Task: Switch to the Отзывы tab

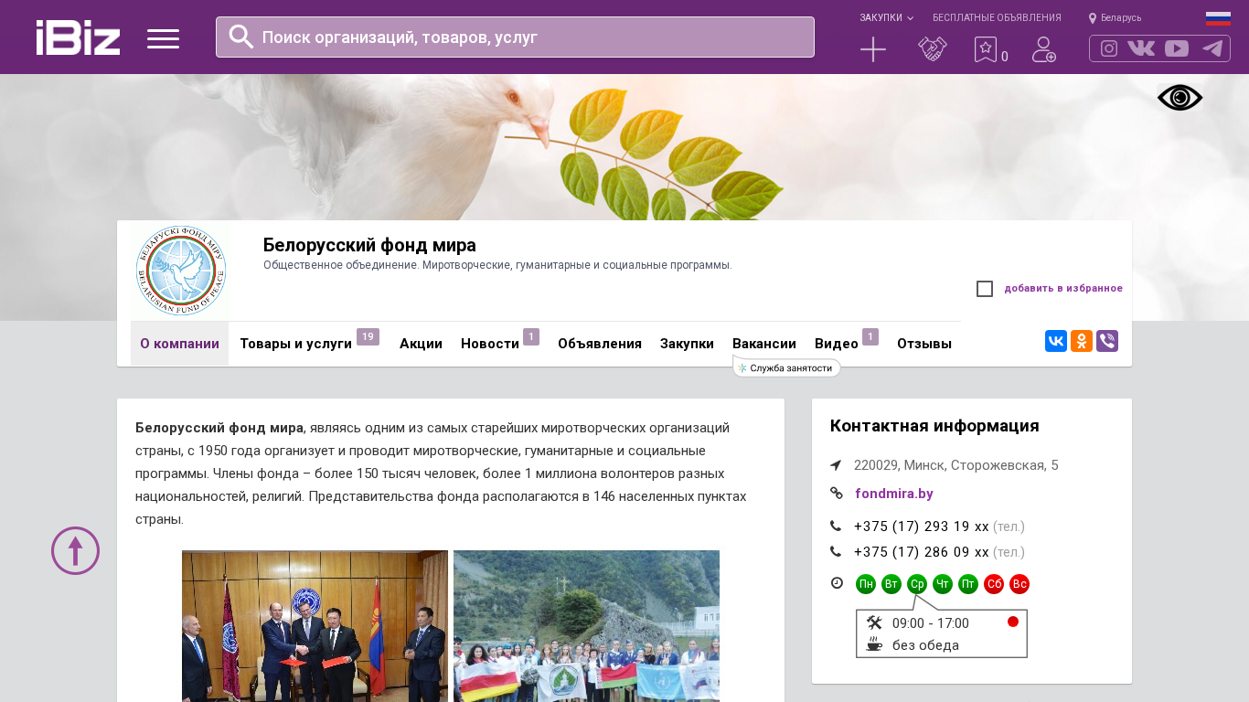Action: pos(924,344)
